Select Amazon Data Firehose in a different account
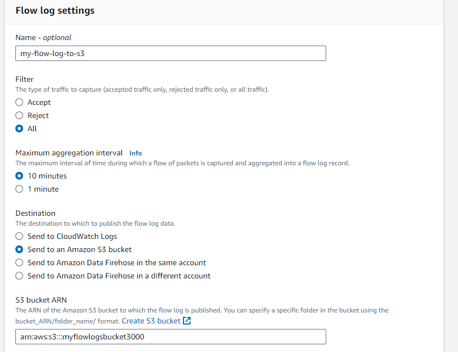This screenshot has height=352, width=458. (20, 276)
